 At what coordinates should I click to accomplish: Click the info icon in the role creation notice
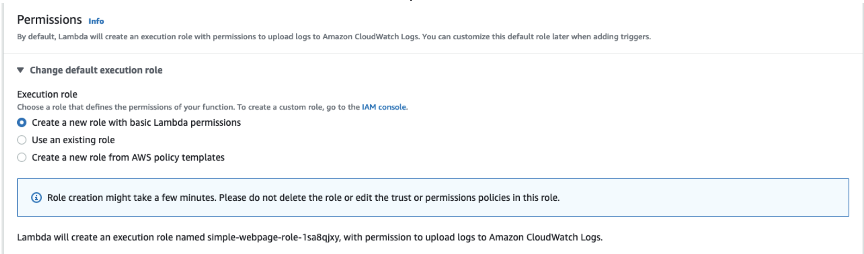[37, 198]
